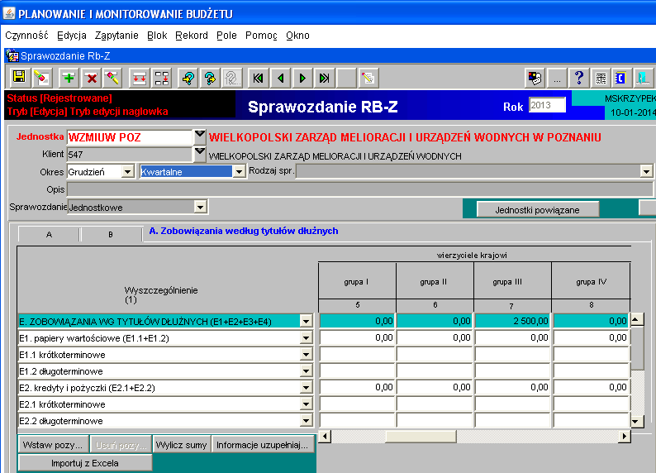Click the clear record pencil-eraser icon
The width and height of the screenshot is (656, 473).
(x=112, y=78)
